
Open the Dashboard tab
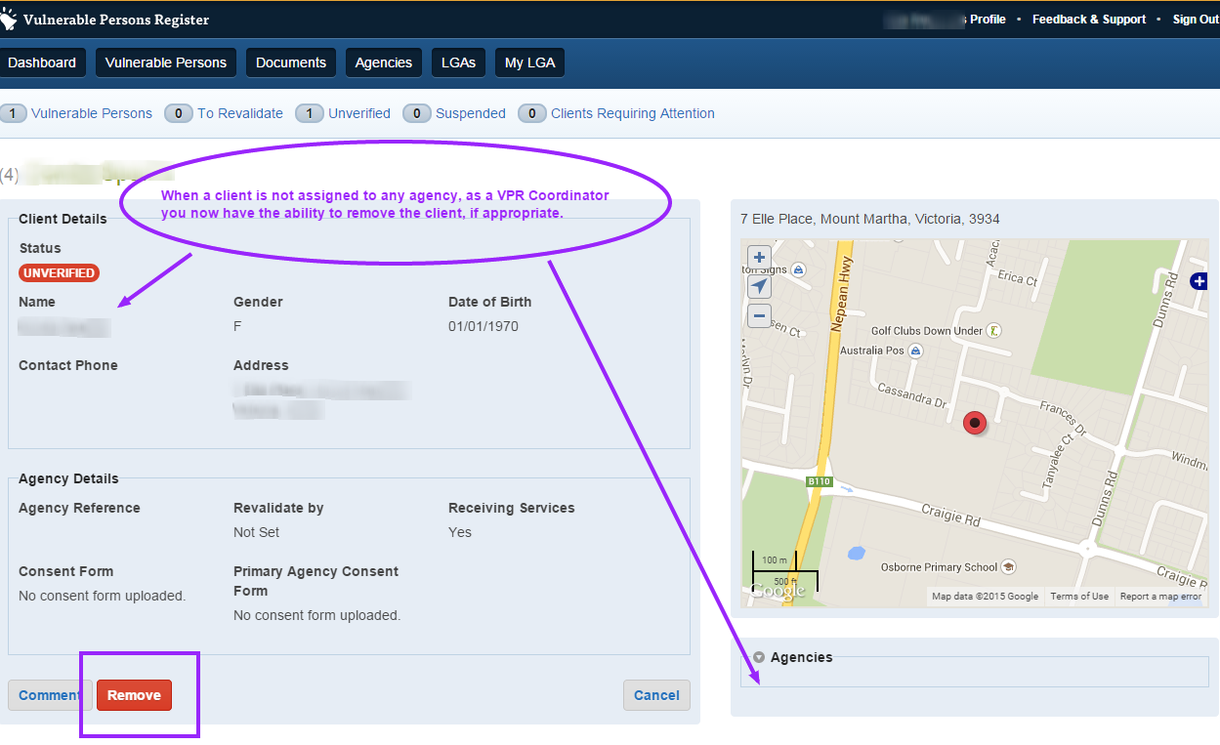[x=42, y=62]
